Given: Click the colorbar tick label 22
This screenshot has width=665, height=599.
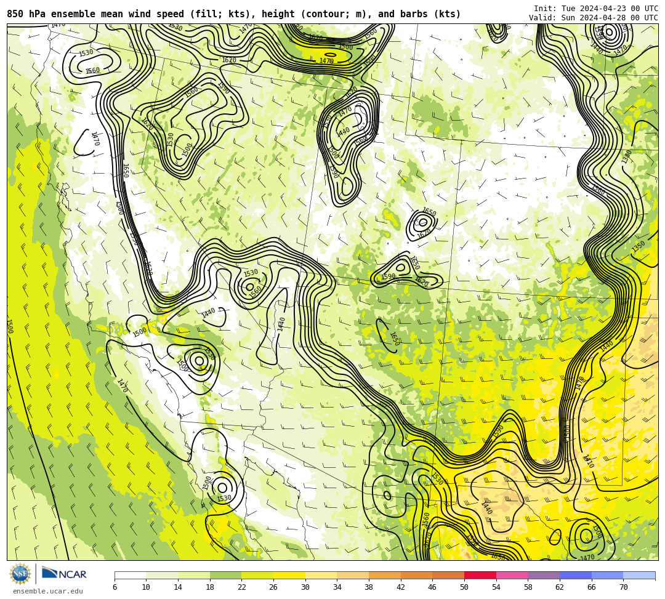Looking at the screenshot, I should [x=242, y=587].
